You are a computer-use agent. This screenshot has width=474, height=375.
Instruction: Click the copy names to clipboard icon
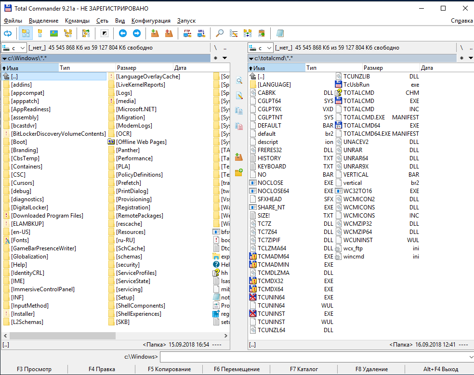[262, 33]
